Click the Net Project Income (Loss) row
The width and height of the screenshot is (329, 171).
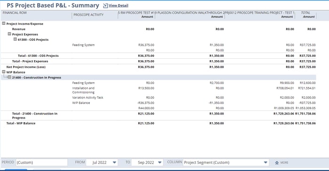coord(158,67)
